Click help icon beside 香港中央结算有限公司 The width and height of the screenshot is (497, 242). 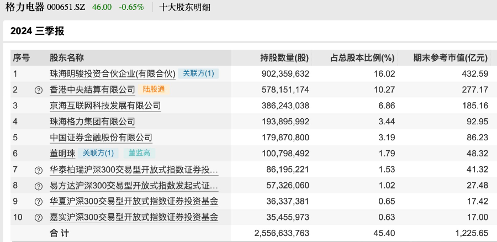(39, 90)
